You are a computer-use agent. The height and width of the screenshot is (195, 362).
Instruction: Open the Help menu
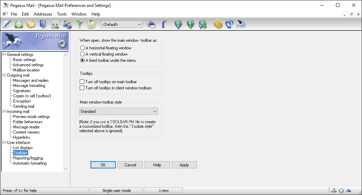point(96,14)
